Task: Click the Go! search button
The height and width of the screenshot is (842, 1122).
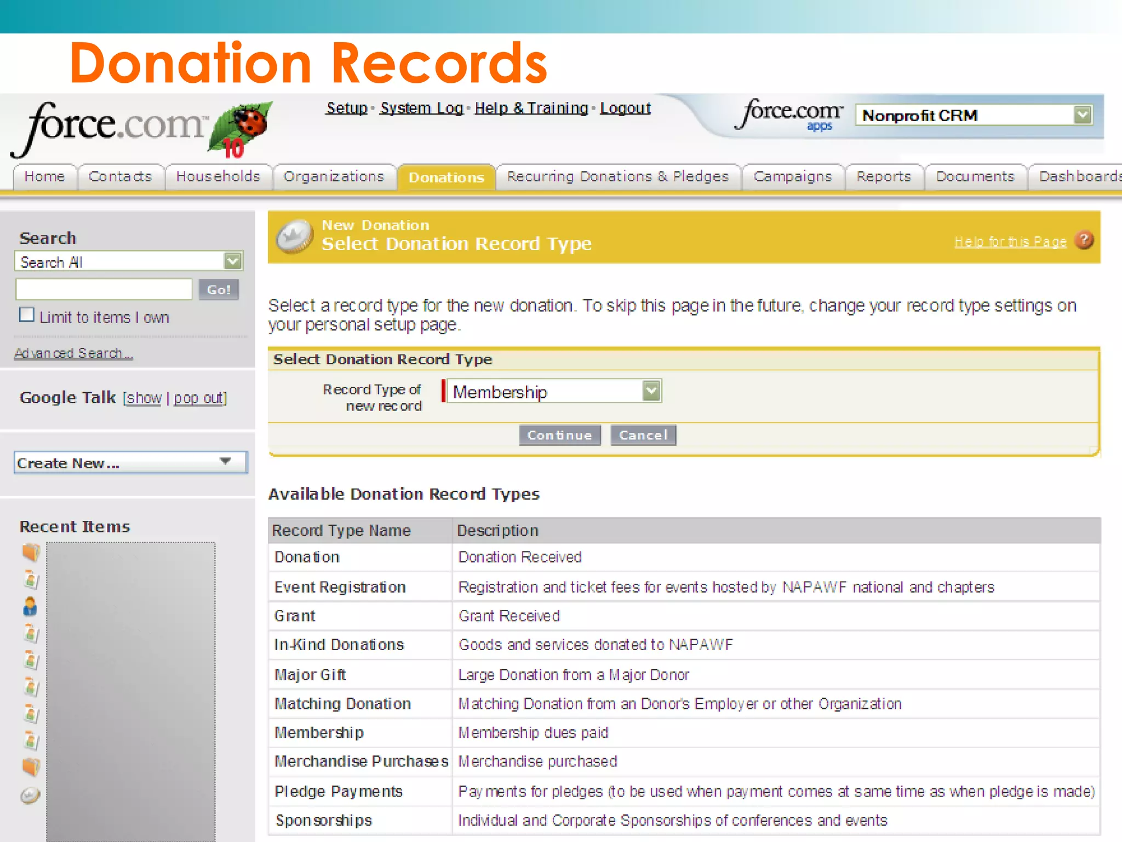Action: tap(219, 289)
